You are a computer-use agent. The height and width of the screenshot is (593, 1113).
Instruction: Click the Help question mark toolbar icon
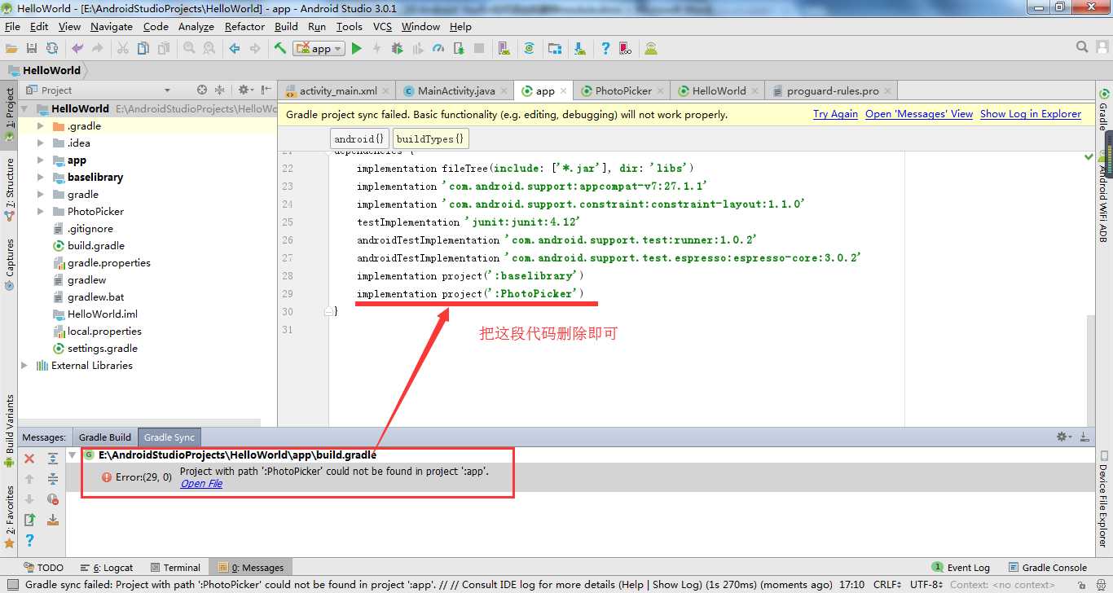(605, 49)
